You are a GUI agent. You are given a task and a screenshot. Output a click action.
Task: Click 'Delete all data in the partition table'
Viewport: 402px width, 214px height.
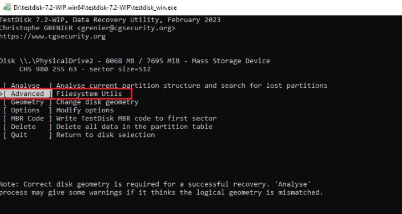[134, 127]
